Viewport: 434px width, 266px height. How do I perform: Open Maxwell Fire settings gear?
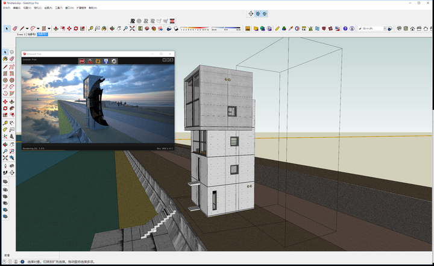(114, 61)
